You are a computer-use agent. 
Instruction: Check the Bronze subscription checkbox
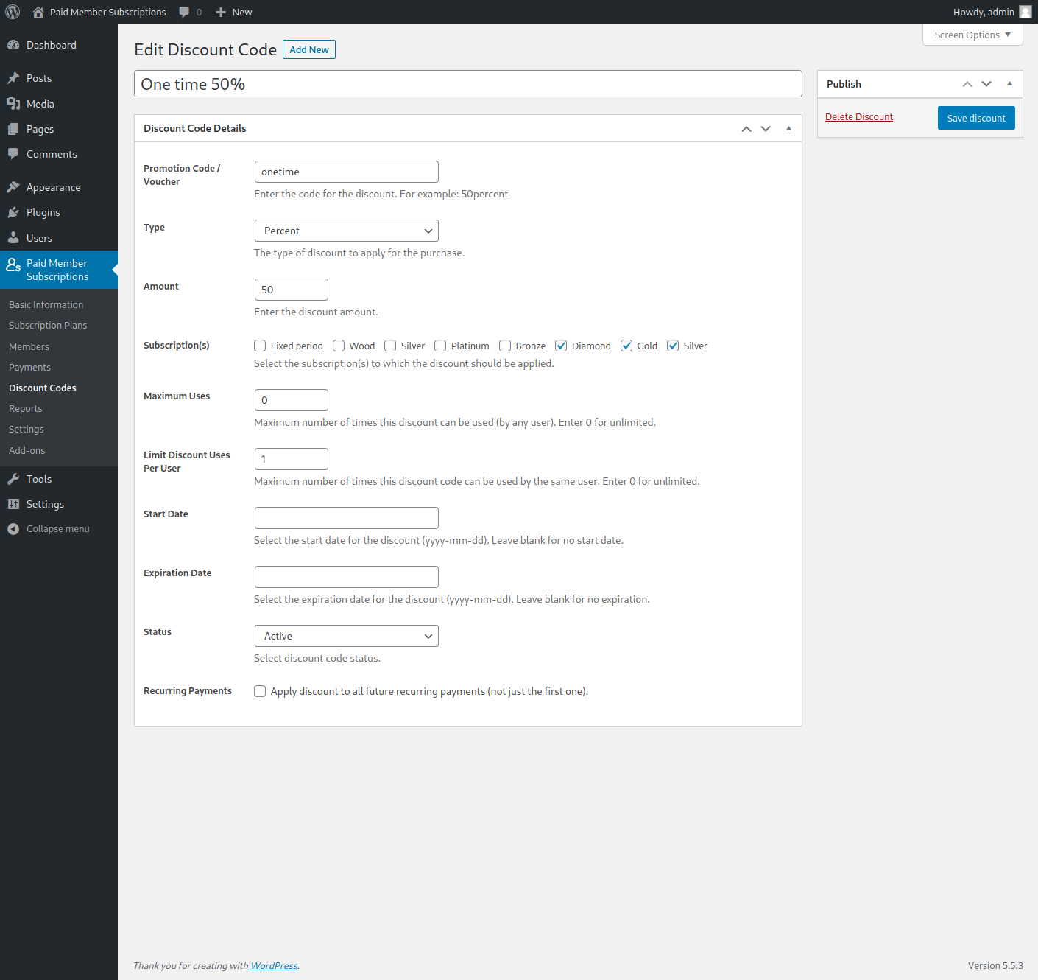[505, 346]
